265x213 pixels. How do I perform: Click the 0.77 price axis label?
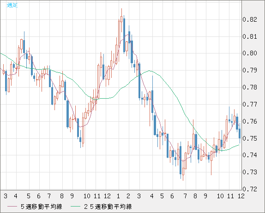pos(250,104)
